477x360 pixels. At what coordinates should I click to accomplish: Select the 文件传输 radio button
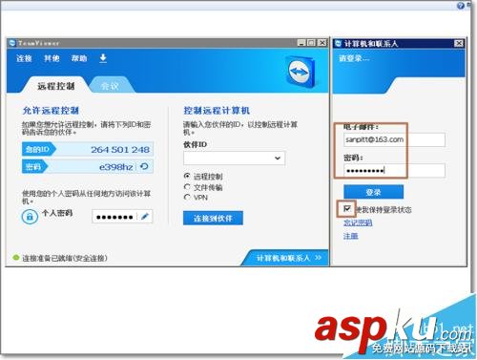[187, 187]
